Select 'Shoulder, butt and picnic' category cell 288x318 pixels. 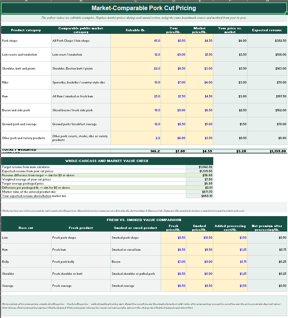pyautogui.click(x=26, y=68)
